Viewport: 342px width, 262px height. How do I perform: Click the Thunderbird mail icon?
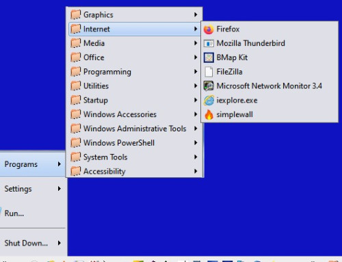point(209,43)
